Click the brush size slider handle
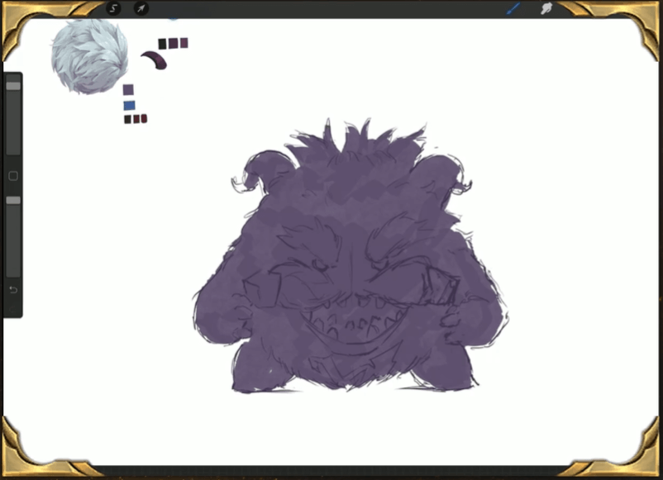The image size is (663, 480). pyautogui.click(x=13, y=86)
